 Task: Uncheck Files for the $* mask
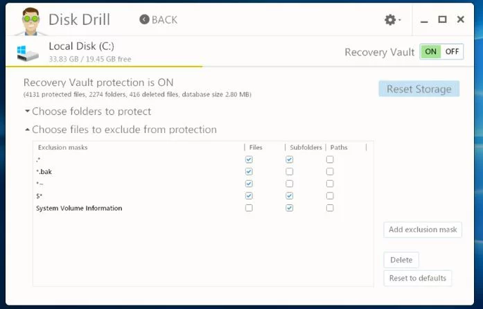(249, 196)
